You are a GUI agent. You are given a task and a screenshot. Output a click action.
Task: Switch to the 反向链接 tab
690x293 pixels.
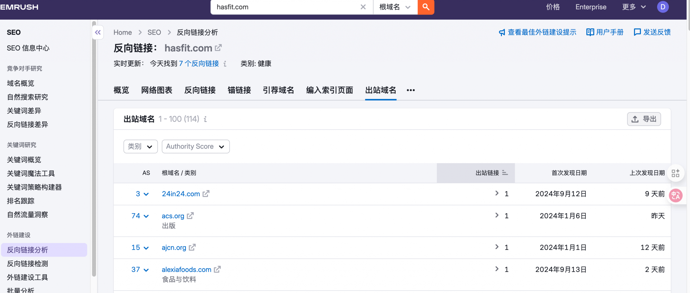tap(200, 90)
